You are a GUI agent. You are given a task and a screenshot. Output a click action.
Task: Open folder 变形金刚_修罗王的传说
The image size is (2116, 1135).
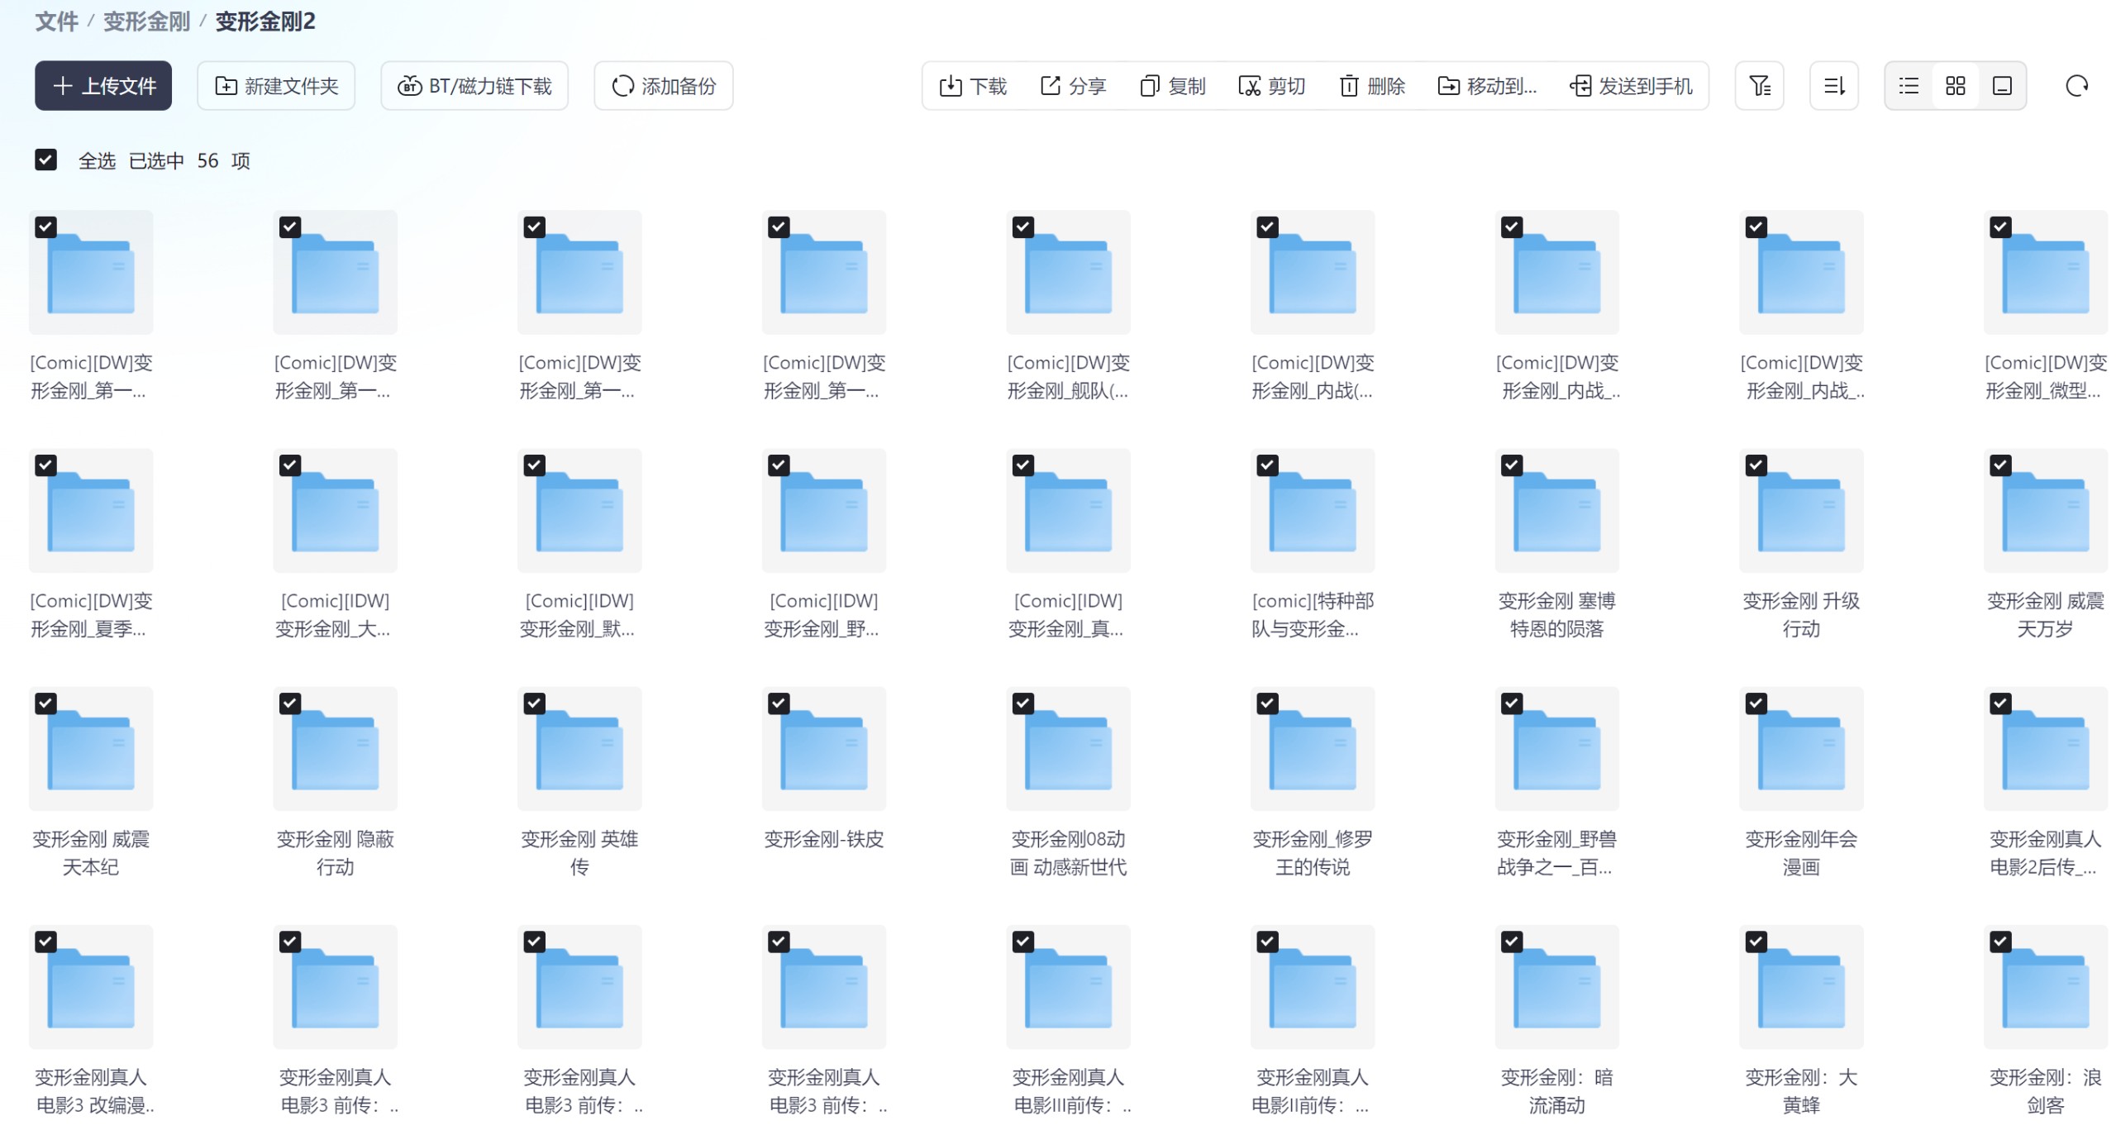tap(1313, 749)
